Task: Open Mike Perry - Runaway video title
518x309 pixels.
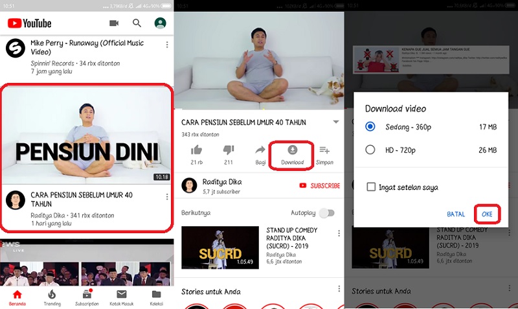Action: [87, 47]
